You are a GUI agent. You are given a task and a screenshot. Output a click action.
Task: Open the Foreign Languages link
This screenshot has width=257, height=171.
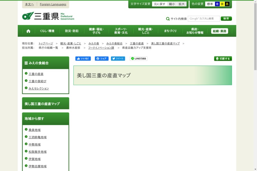tap(53, 4)
